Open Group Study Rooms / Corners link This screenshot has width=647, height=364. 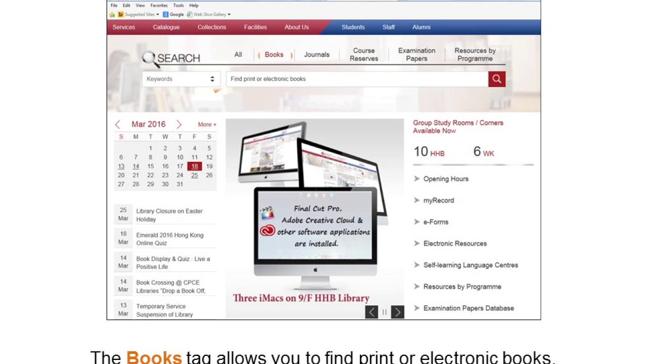point(458,126)
